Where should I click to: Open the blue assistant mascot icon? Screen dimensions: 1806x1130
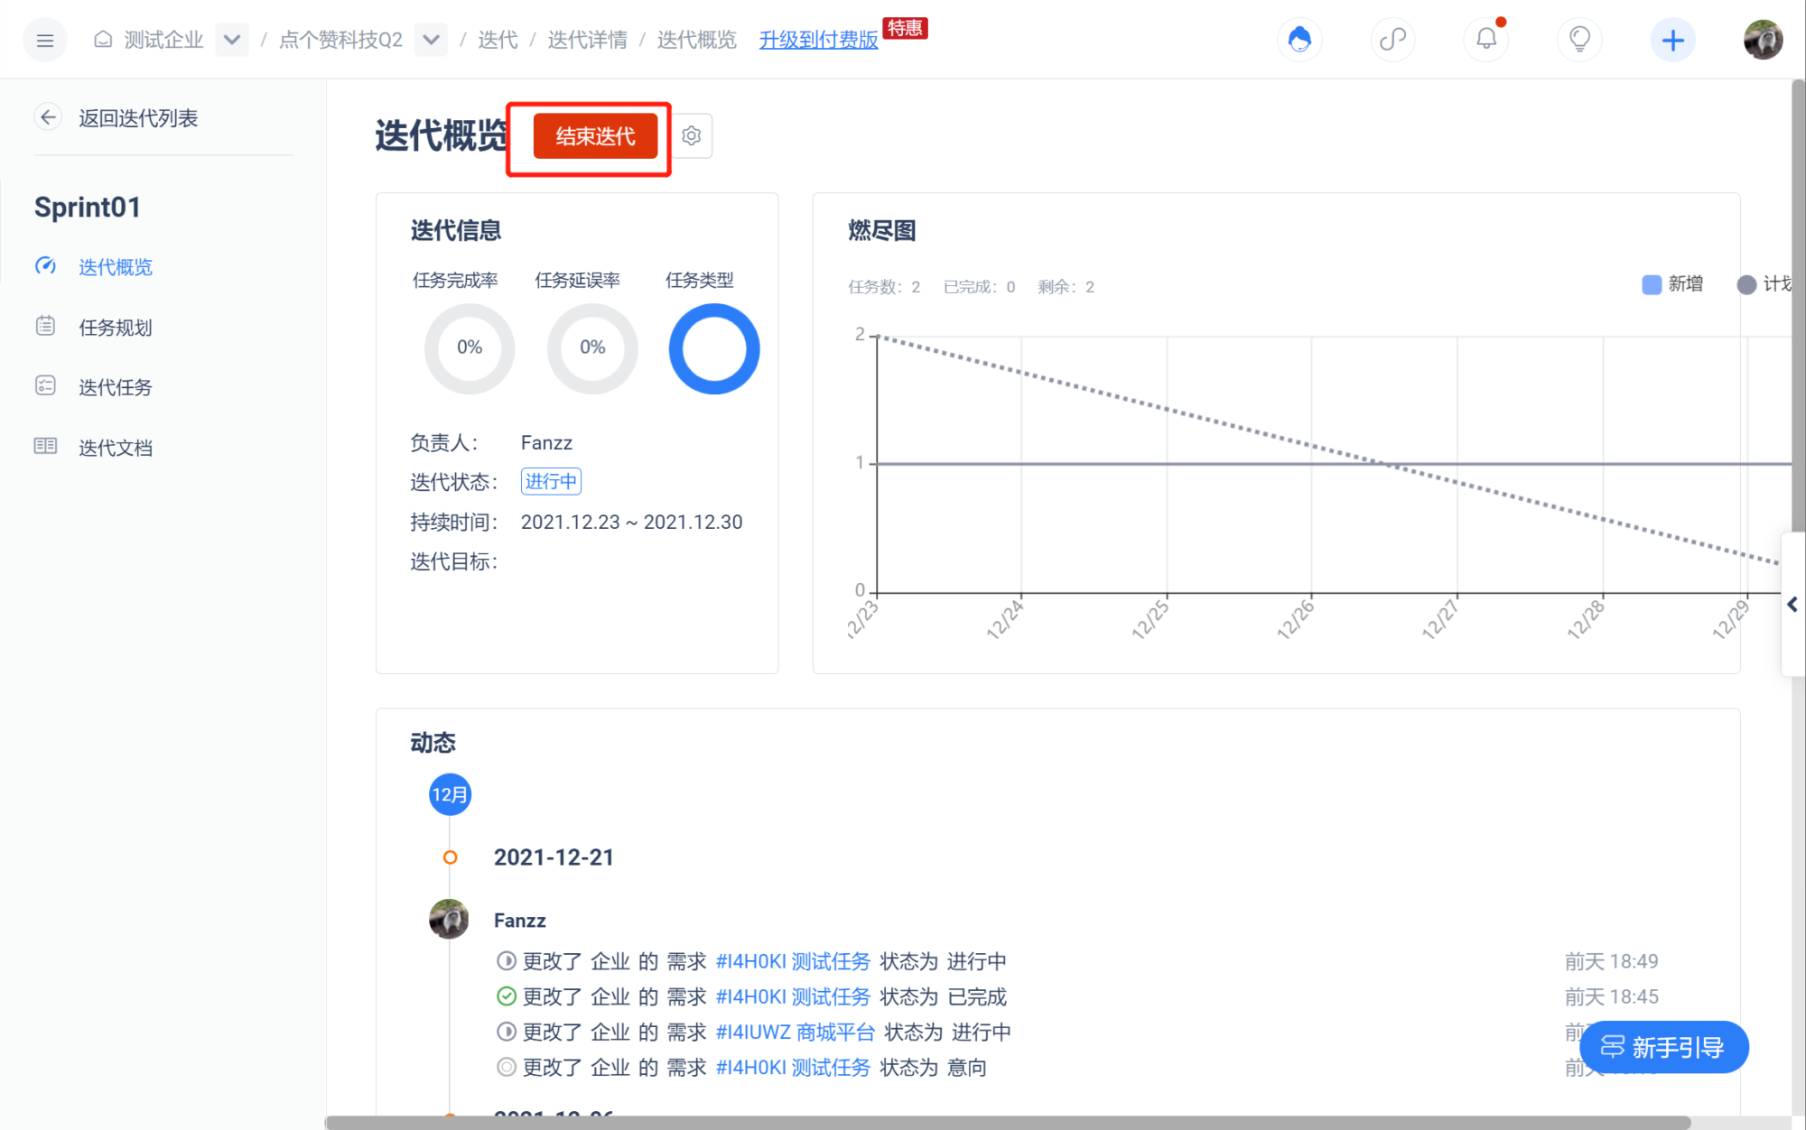[x=1299, y=40]
